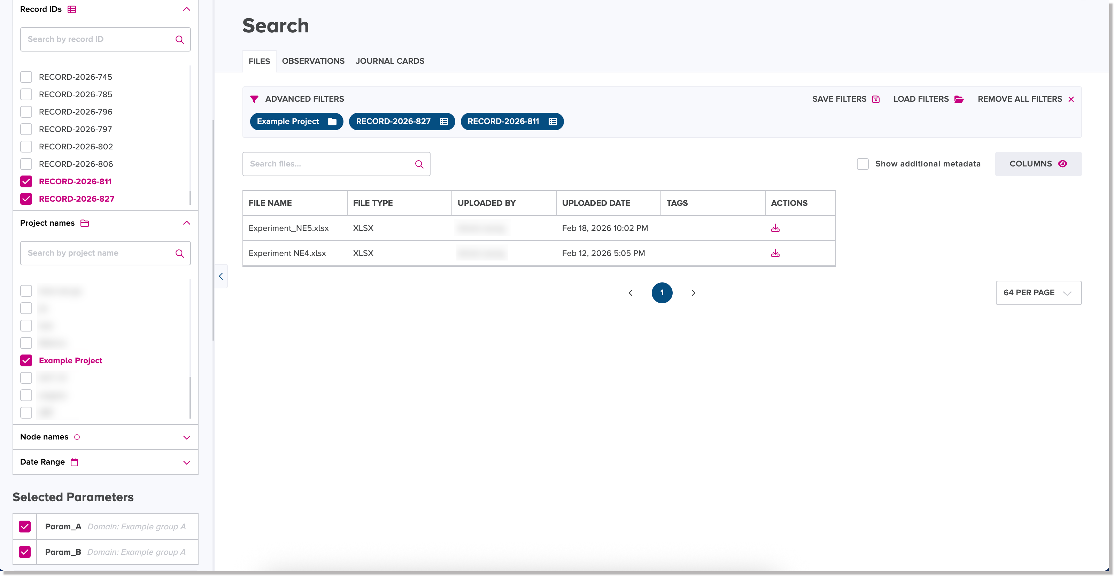Enable Show additional metadata
Viewport: 1114px width, 576px height.
click(863, 164)
